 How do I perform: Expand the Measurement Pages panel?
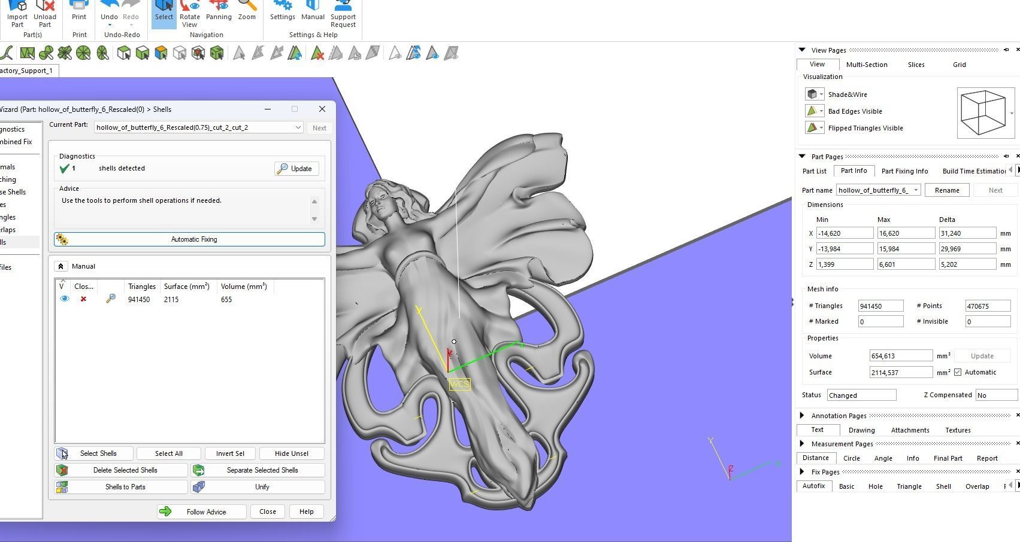(801, 443)
